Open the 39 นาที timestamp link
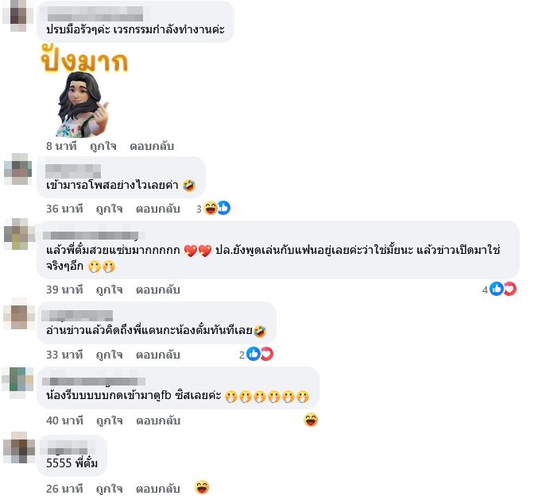Screen dimensions: 538x499 [x=64, y=290]
